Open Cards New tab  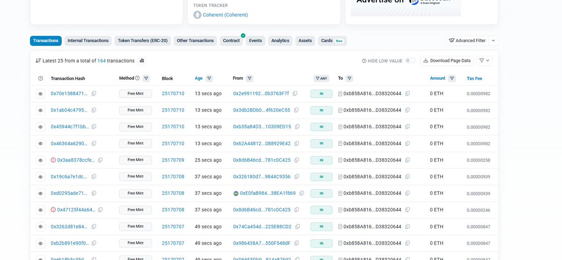coord(332,41)
